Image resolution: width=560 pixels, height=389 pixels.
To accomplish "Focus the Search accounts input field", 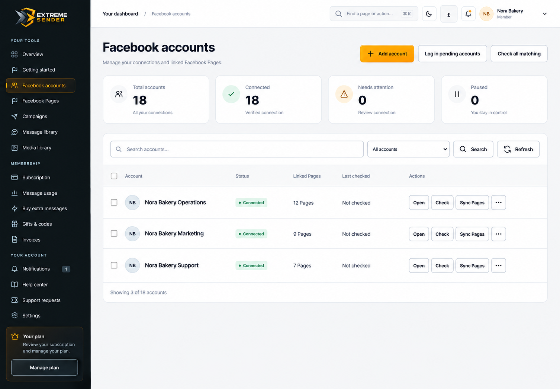I will [237, 149].
